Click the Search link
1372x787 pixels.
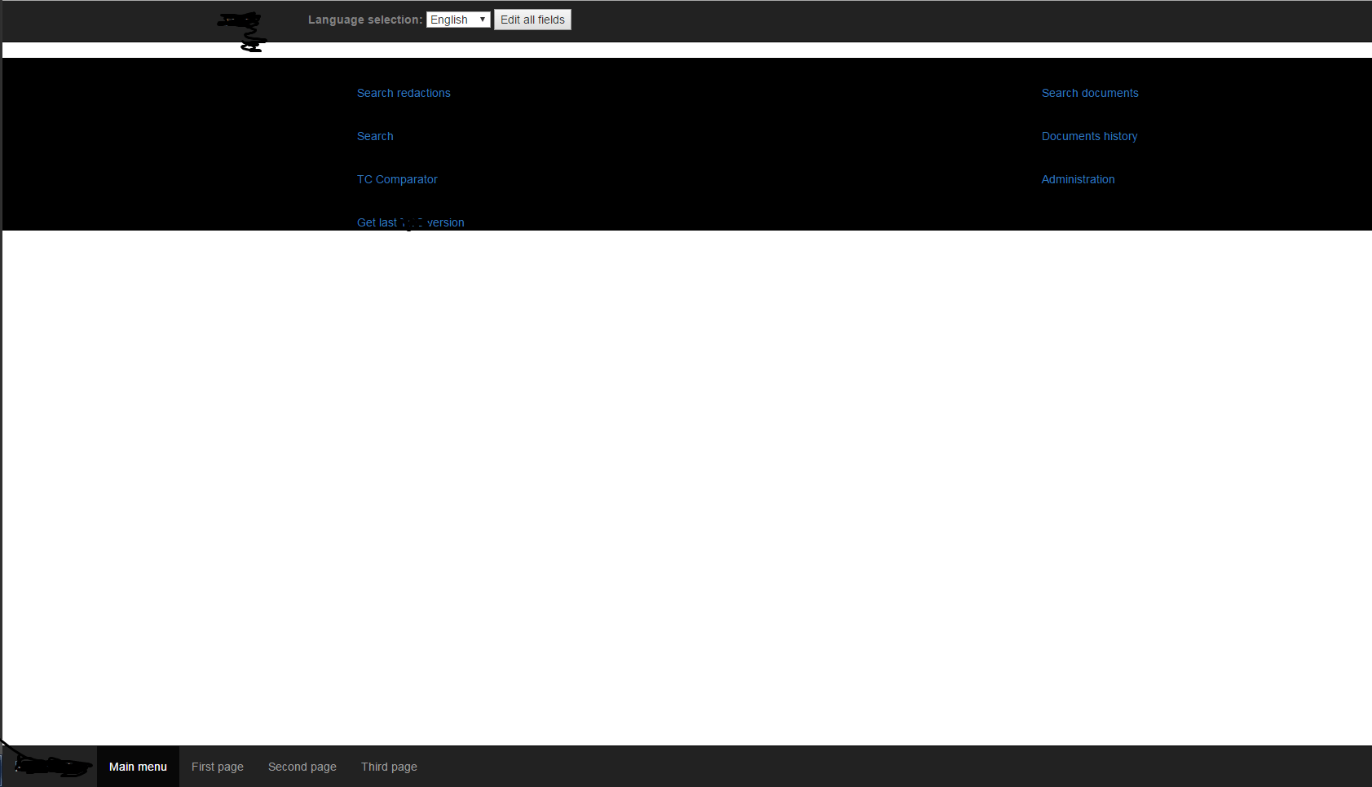pos(374,136)
